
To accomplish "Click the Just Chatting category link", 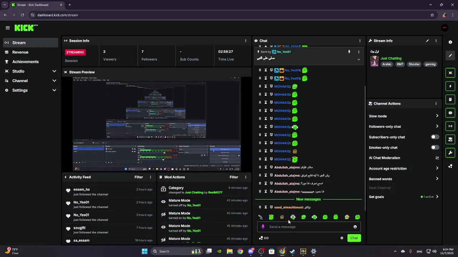I will (391, 58).
